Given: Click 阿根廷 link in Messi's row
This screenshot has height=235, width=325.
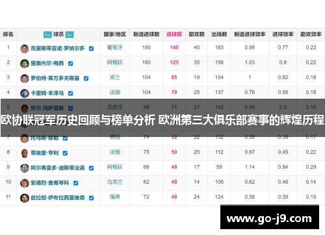Looking at the screenshot, I should click(115, 62).
